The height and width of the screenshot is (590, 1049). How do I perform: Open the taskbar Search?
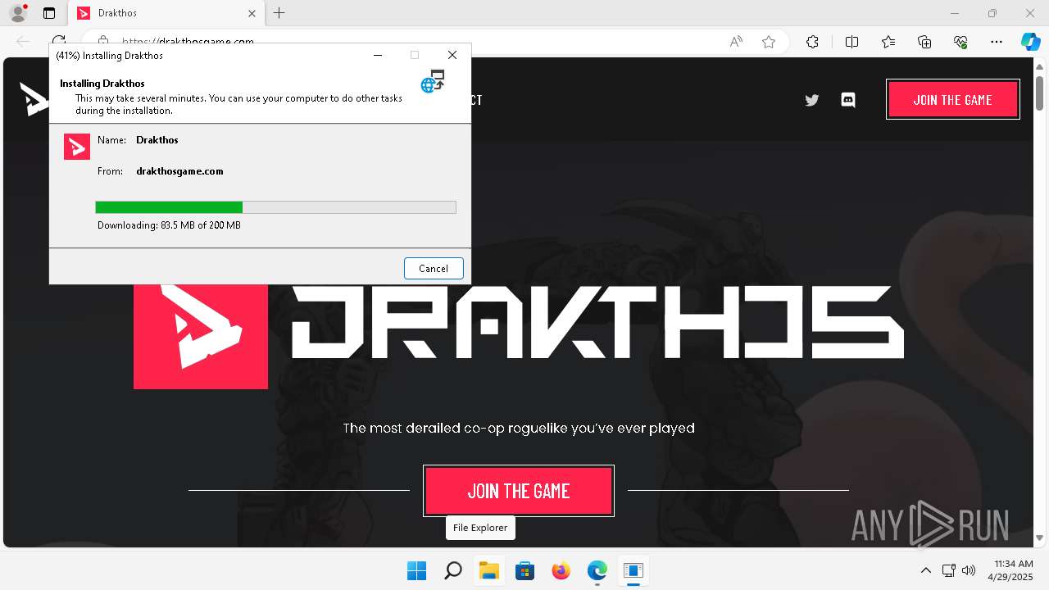tap(452, 570)
